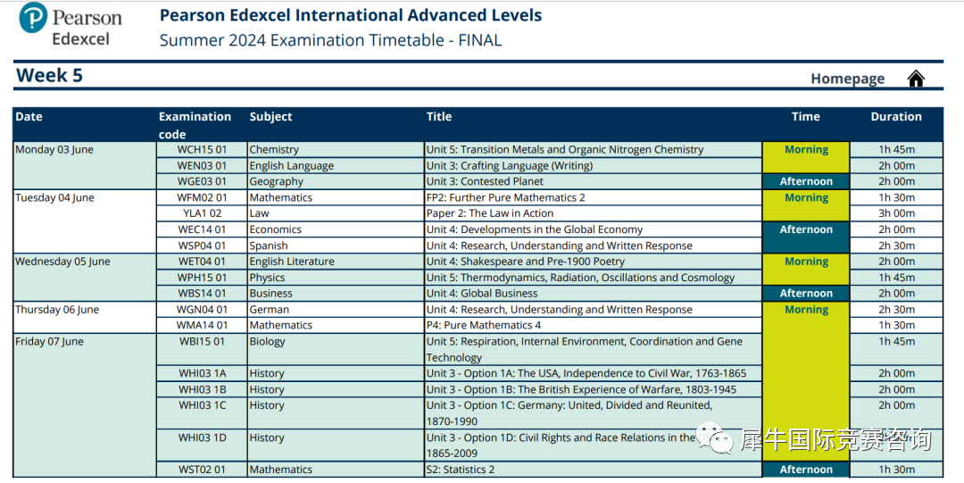Click exam code WET04 01

[x=202, y=262]
